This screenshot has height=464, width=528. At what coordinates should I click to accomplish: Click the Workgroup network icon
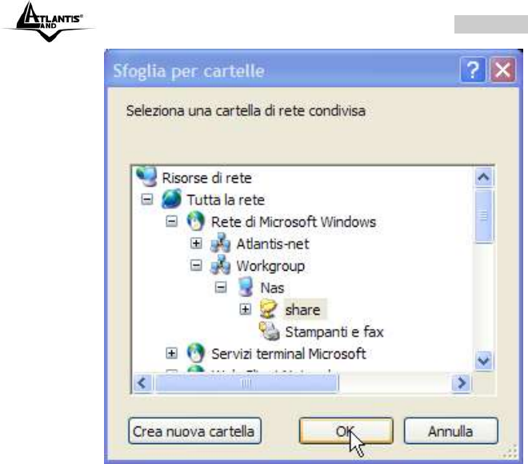tap(220, 264)
